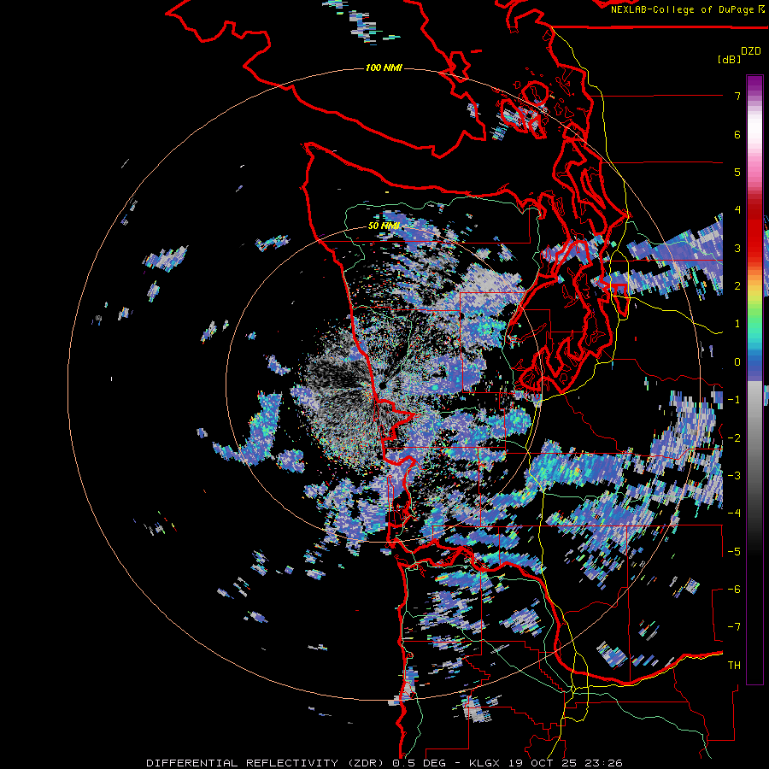Select the -6 value on the color scale

[734, 590]
